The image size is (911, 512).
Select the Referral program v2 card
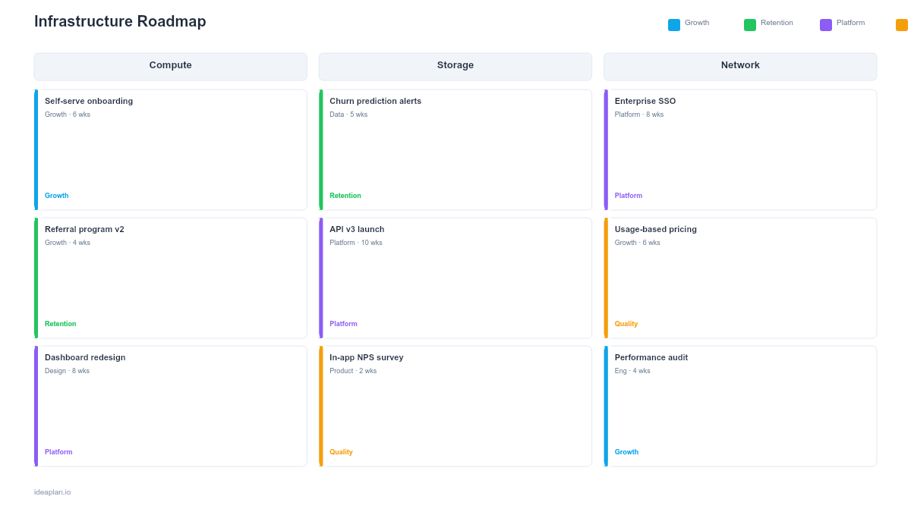(x=170, y=277)
